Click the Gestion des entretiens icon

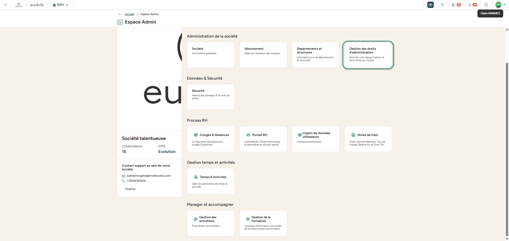click(196, 219)
